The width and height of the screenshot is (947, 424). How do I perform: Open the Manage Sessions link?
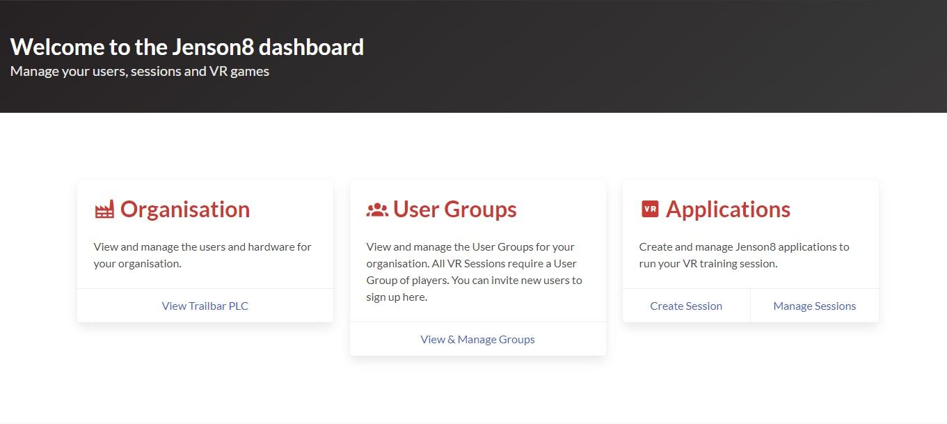coord(815,306)
